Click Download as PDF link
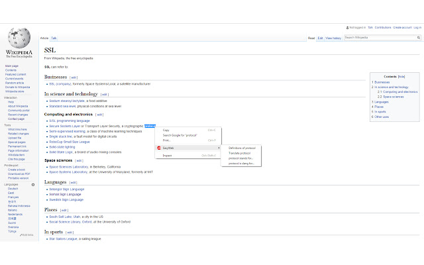The image size is (424, 265). [19, 174]
